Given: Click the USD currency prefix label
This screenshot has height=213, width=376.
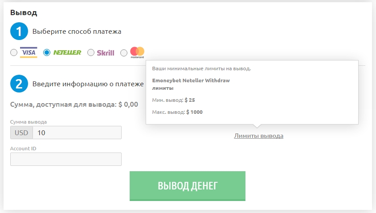Looking at the screenshot, I should [21, 133].
